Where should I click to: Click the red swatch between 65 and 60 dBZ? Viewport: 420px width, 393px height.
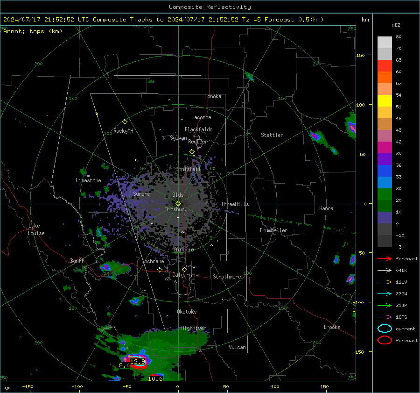click(385, 66)
